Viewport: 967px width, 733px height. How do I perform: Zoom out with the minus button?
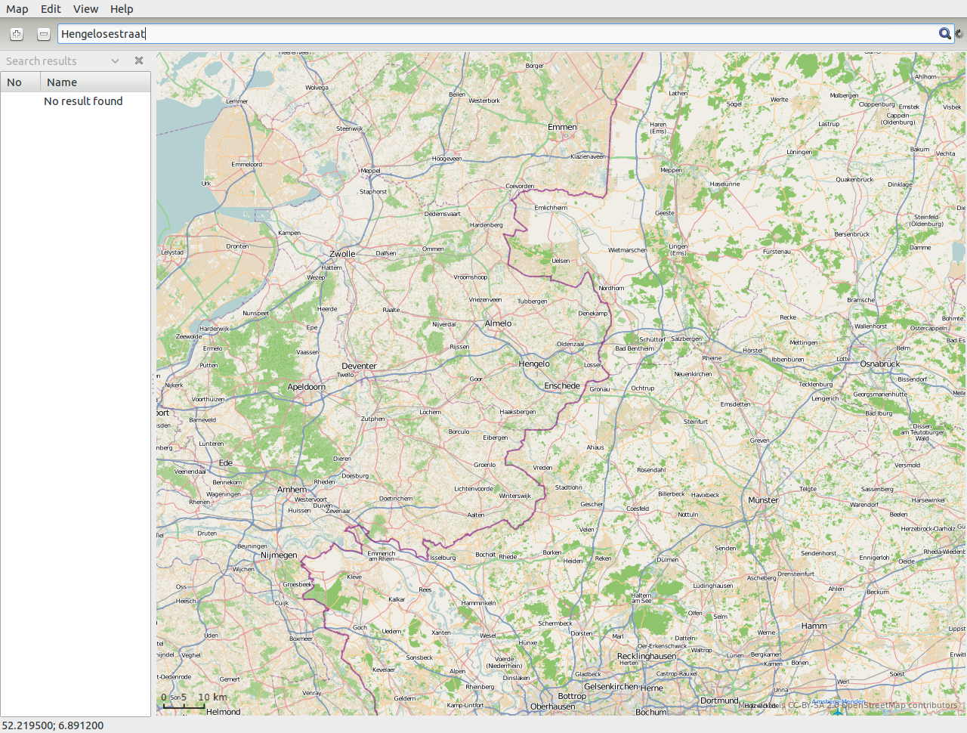point(44,34)
